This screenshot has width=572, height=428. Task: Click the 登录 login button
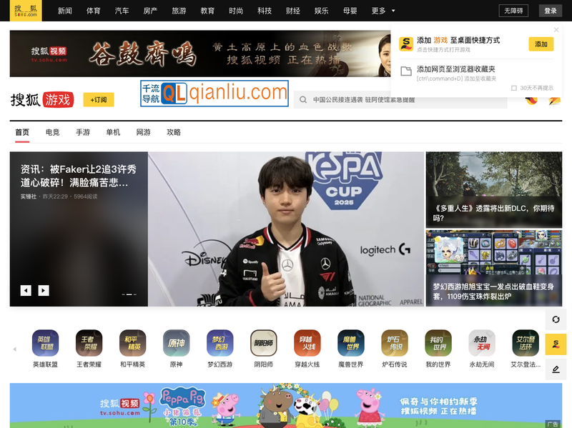550,11
